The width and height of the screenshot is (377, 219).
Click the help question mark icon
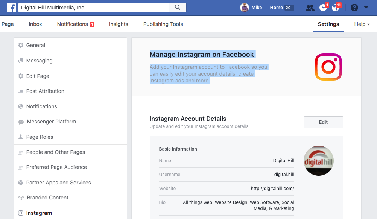[354, 8]
